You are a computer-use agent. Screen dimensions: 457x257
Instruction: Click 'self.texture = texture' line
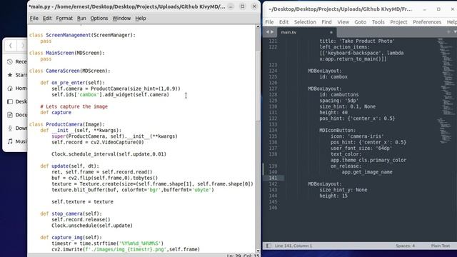pyautogui.click(x=83, y=201)
